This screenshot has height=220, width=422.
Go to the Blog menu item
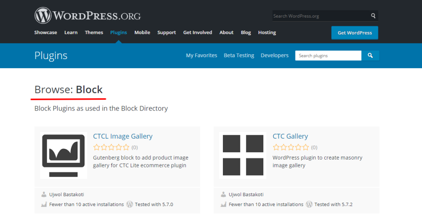pyautogui.click(x=246, y=32)
